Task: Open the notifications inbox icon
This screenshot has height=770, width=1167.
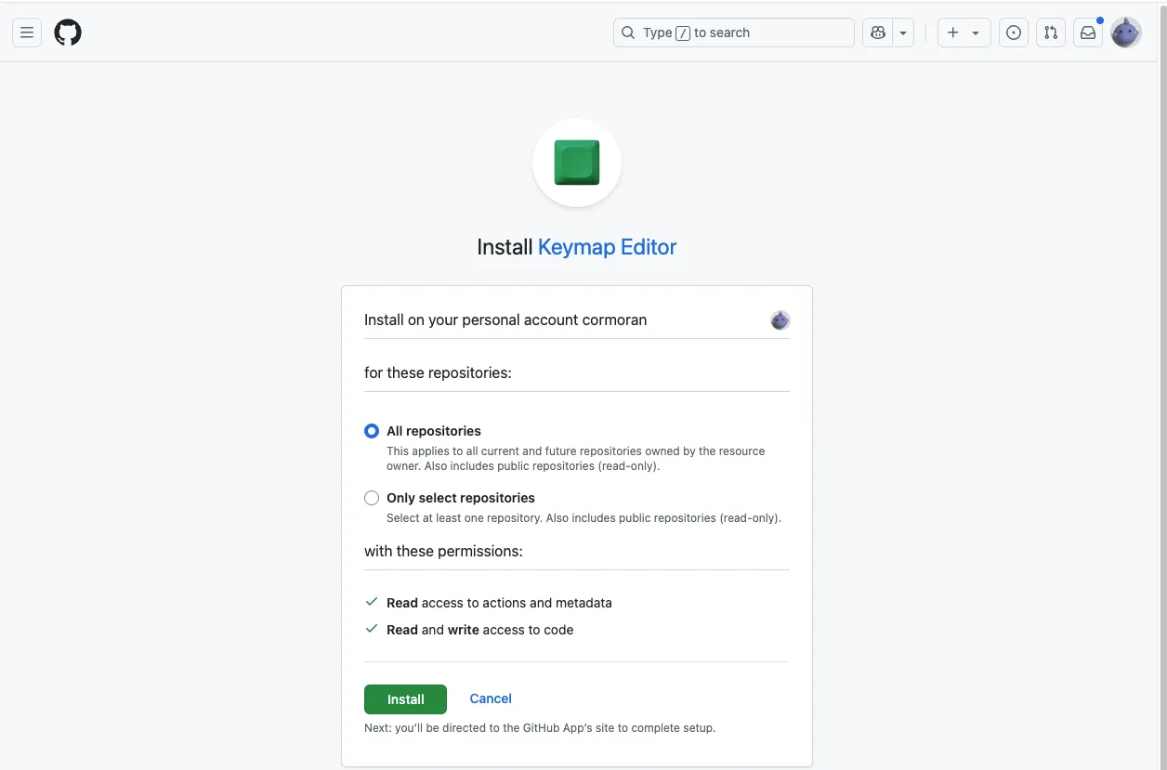Action: tap(1088, 33)
